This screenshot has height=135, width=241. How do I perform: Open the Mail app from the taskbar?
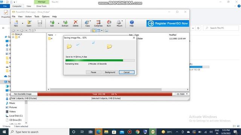click(x=122, y=132)
